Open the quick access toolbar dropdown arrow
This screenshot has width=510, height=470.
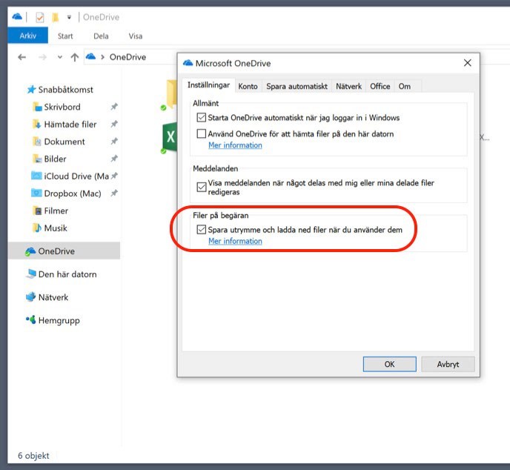69,17
